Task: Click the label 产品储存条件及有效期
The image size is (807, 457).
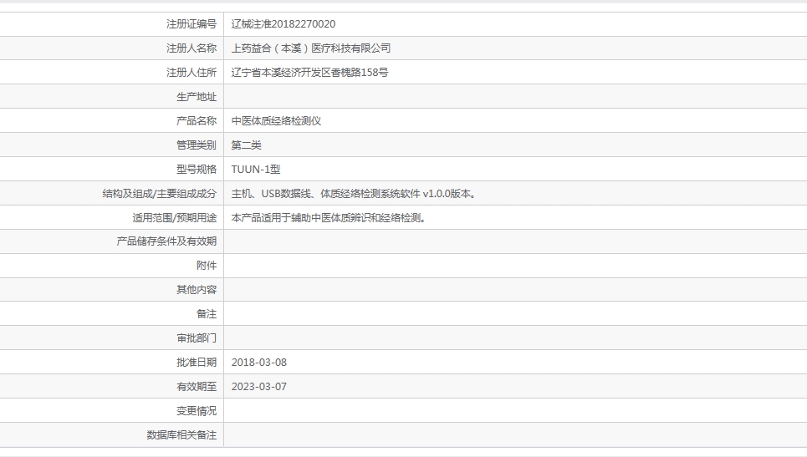Action: (166, 241)
